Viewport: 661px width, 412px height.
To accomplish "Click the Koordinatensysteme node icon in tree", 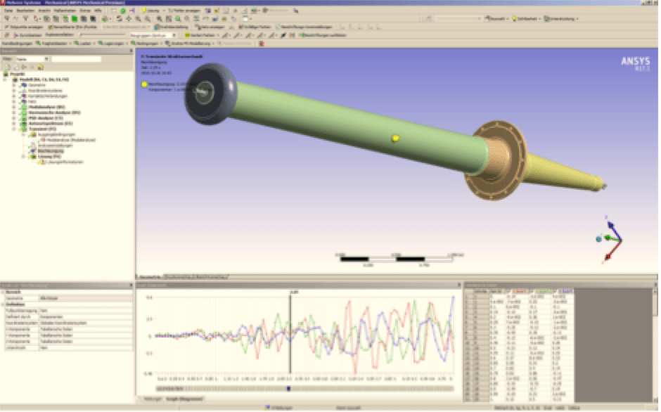I will [24, 90].
